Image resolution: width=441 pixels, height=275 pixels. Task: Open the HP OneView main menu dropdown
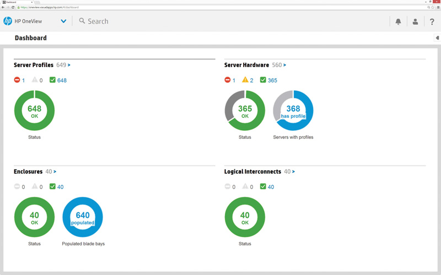pyautogui.click(x=63, y=21)
